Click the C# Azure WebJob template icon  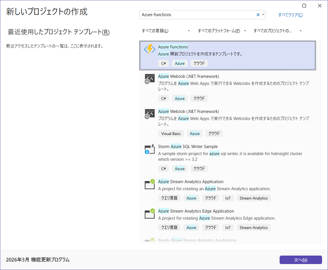(150, 79)
